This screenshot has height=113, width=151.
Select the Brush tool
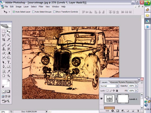(x=9, y=45)
